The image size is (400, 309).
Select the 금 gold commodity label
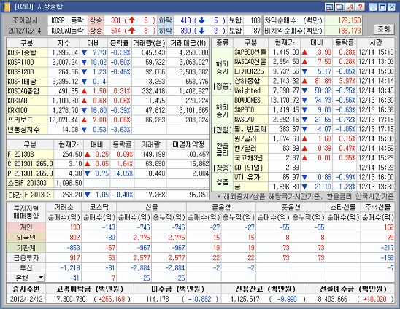pyautogui.click(x=250, y=187)
